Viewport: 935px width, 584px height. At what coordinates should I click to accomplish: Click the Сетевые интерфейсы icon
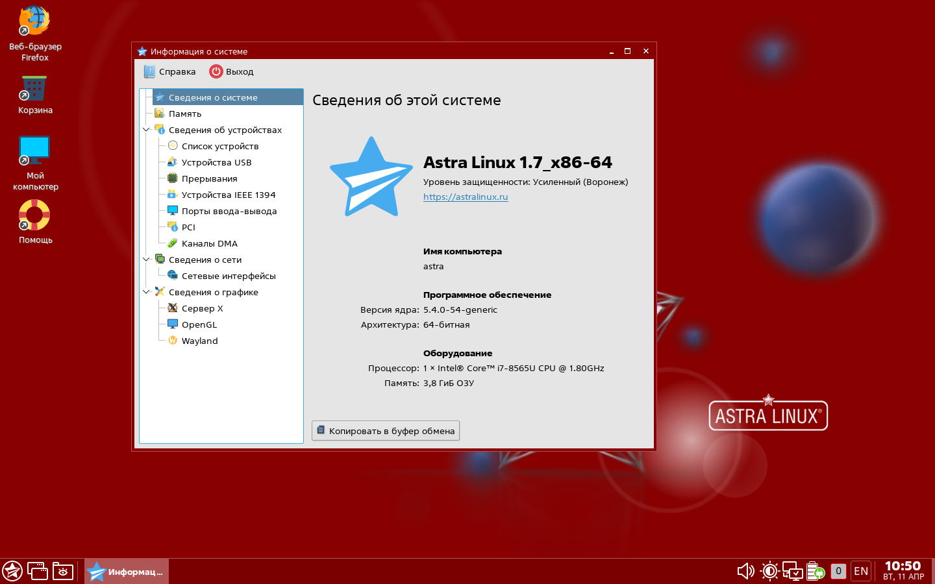173,276
